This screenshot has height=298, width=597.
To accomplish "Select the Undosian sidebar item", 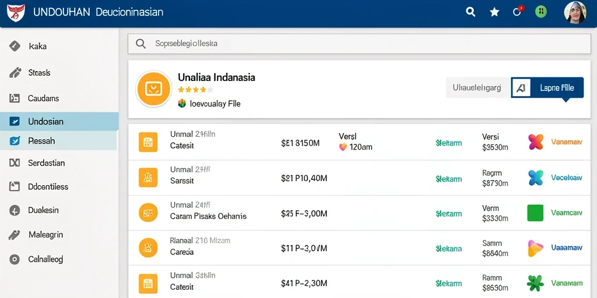I will pyautogui.click(x=59, y=122).
